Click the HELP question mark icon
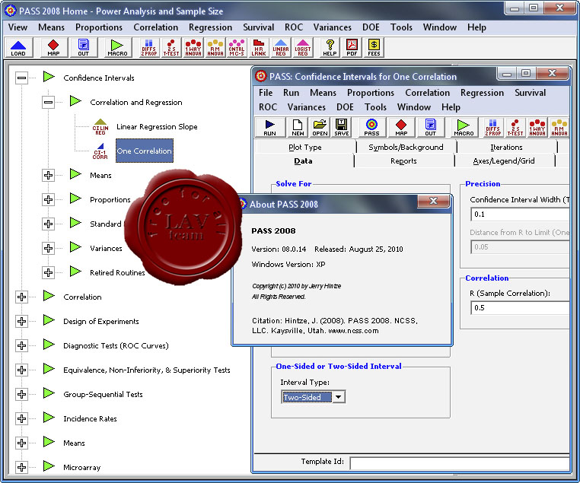Screen dimensions: 580x483 [x=330, y=48]
